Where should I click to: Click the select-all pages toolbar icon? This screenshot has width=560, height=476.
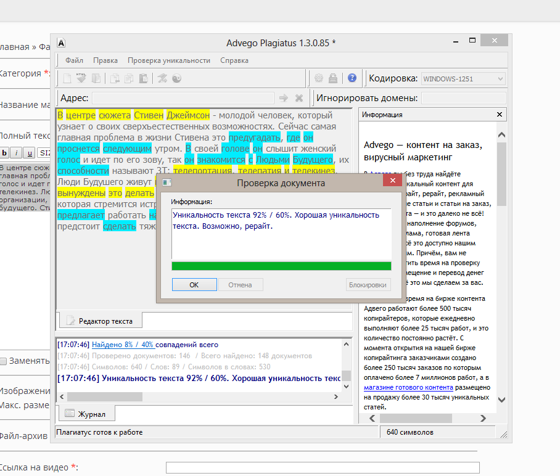click(96, 78)
